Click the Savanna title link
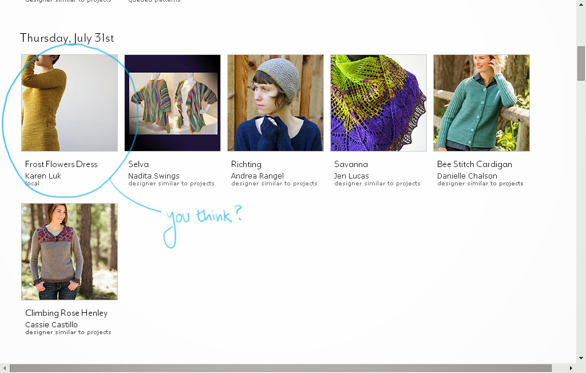The height and width of the screenshot is (373, 586). click(351, 164)
